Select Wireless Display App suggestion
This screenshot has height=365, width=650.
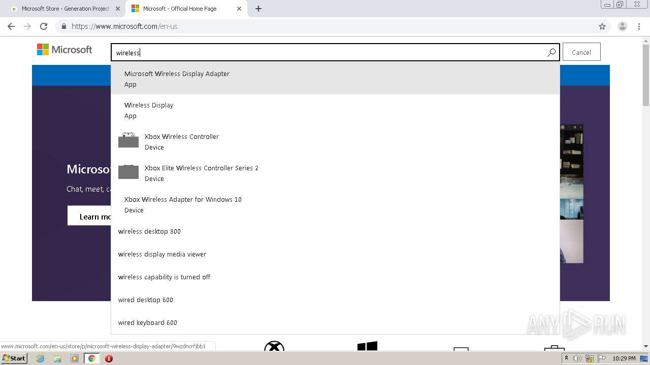click(335, 110)
